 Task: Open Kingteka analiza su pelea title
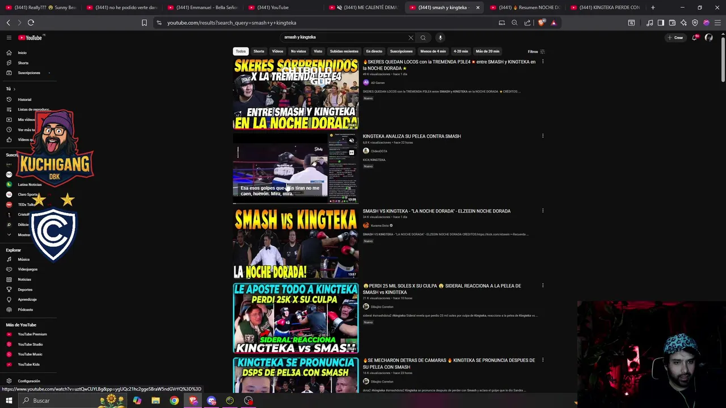[412, 136]
